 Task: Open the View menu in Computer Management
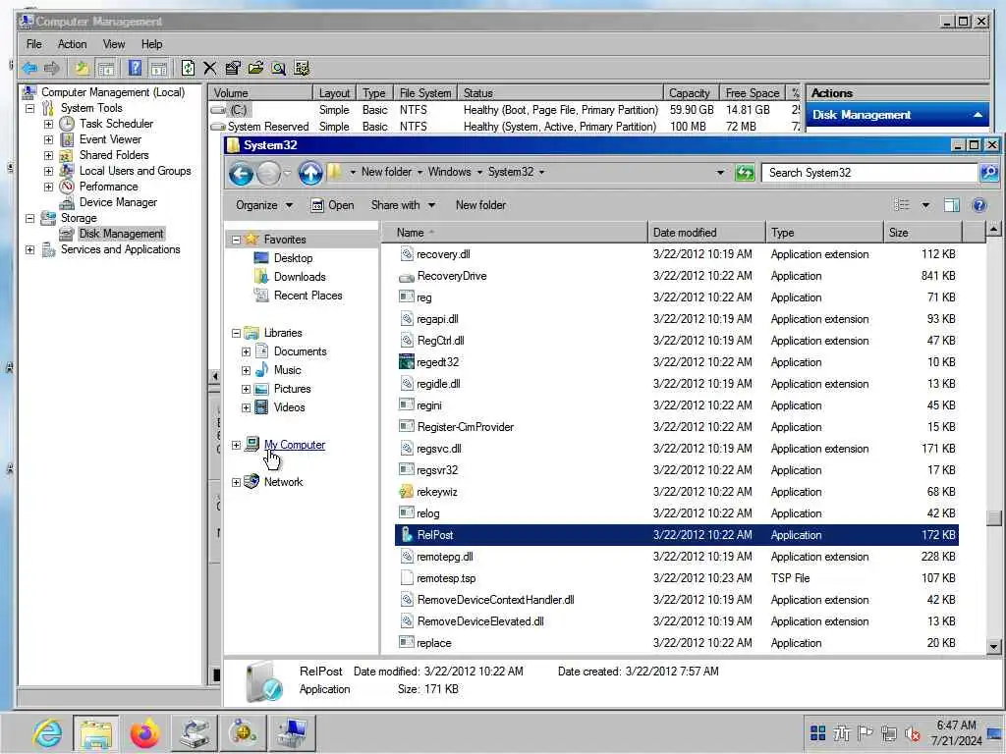[x=114, y=44]
